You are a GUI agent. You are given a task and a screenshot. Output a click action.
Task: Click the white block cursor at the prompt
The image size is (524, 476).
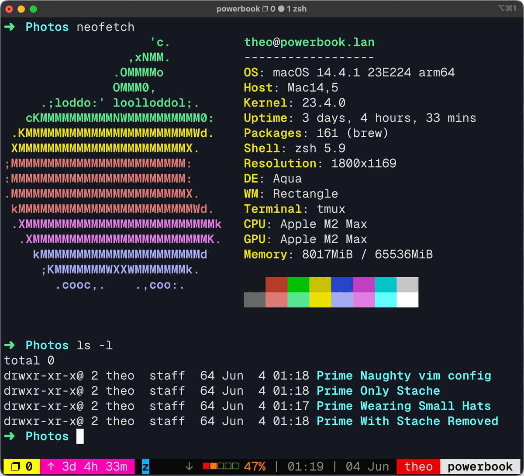coord(80,436)
